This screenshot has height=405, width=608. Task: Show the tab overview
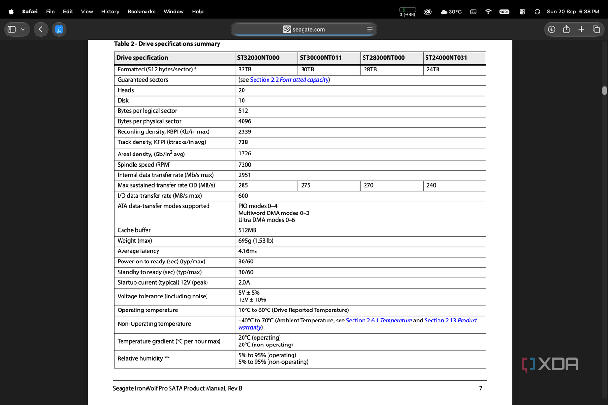pos(596,29)
